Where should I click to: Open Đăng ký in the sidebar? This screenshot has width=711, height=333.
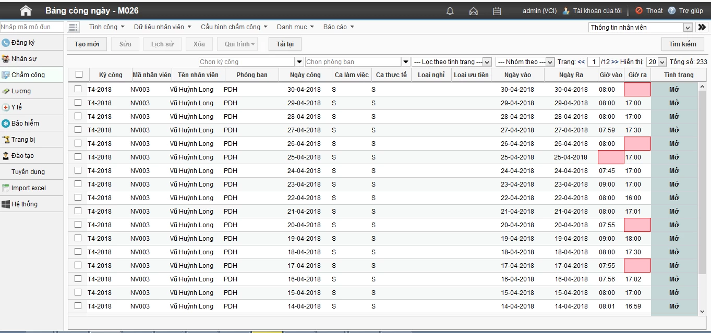pyautogui.click(x=31, y=43)
